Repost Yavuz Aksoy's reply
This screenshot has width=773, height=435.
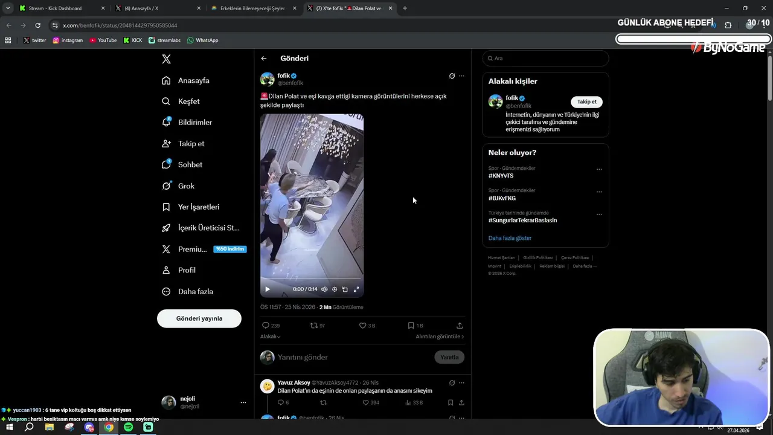click(x=323, y=402)
